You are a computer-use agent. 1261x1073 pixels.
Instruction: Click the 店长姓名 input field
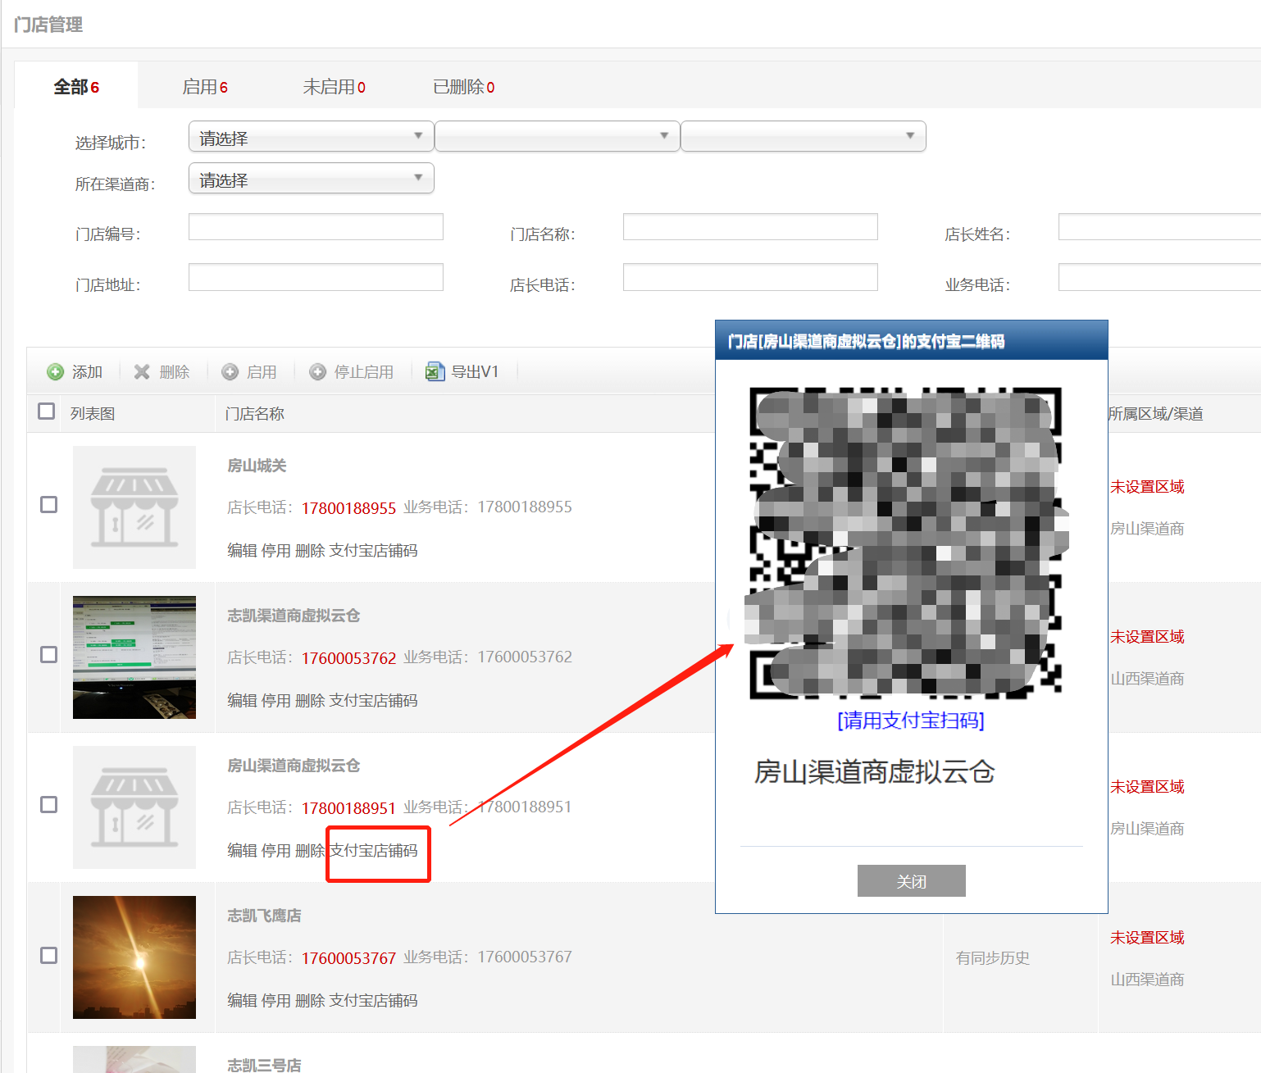[1159, 227]
